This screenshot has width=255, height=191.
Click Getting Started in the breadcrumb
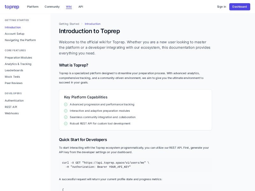(x=69, y=24)
